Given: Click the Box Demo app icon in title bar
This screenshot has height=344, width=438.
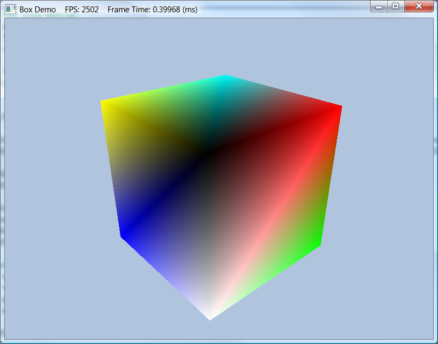Looking at the screenshot, I should pos(10,9).
